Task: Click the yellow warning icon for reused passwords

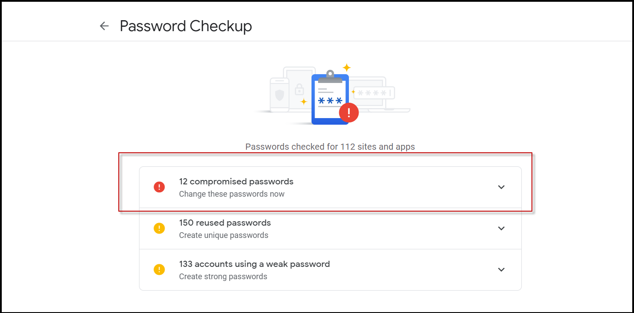Action: click(x=159, y=228)
